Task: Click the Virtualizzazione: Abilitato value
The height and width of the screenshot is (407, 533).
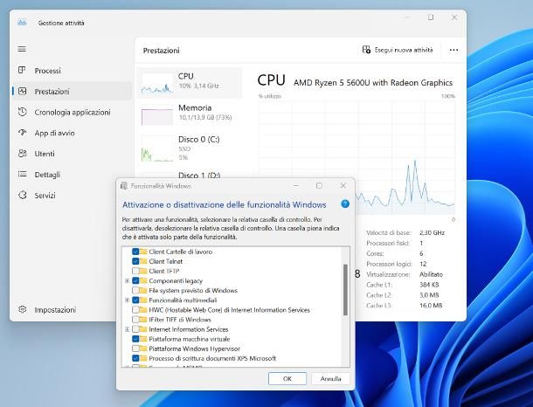Action: (x=431, y=274)
